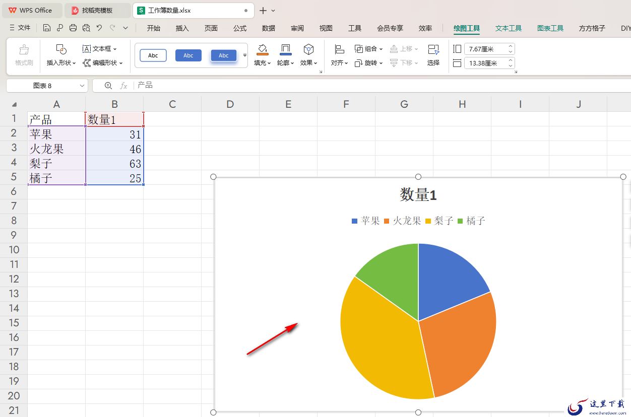
Task: Select the orange 火龙果 pie slice
Action: click(461, 342)
